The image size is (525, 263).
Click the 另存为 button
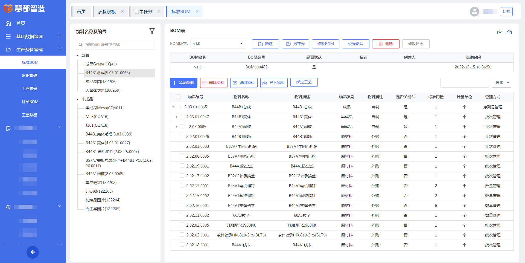296,44
